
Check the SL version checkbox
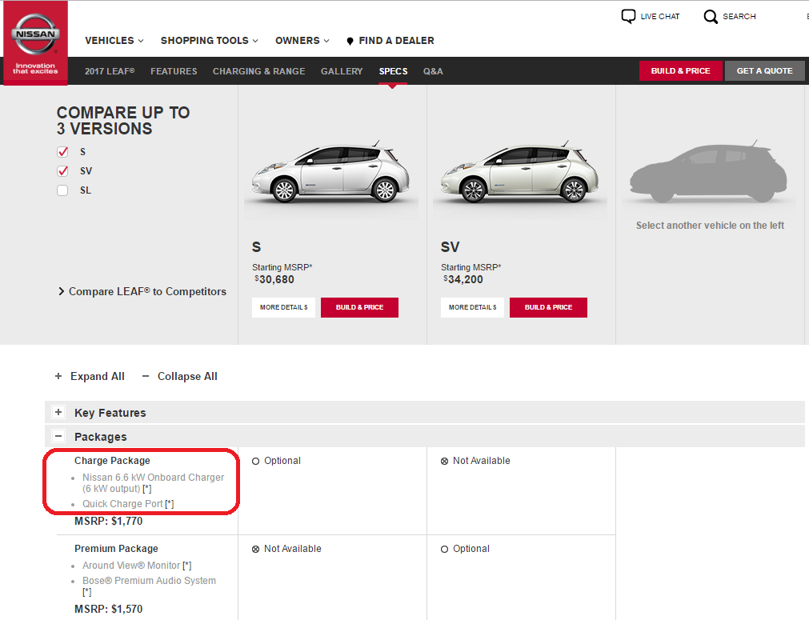pyautogui.click(x=62, y=190)
